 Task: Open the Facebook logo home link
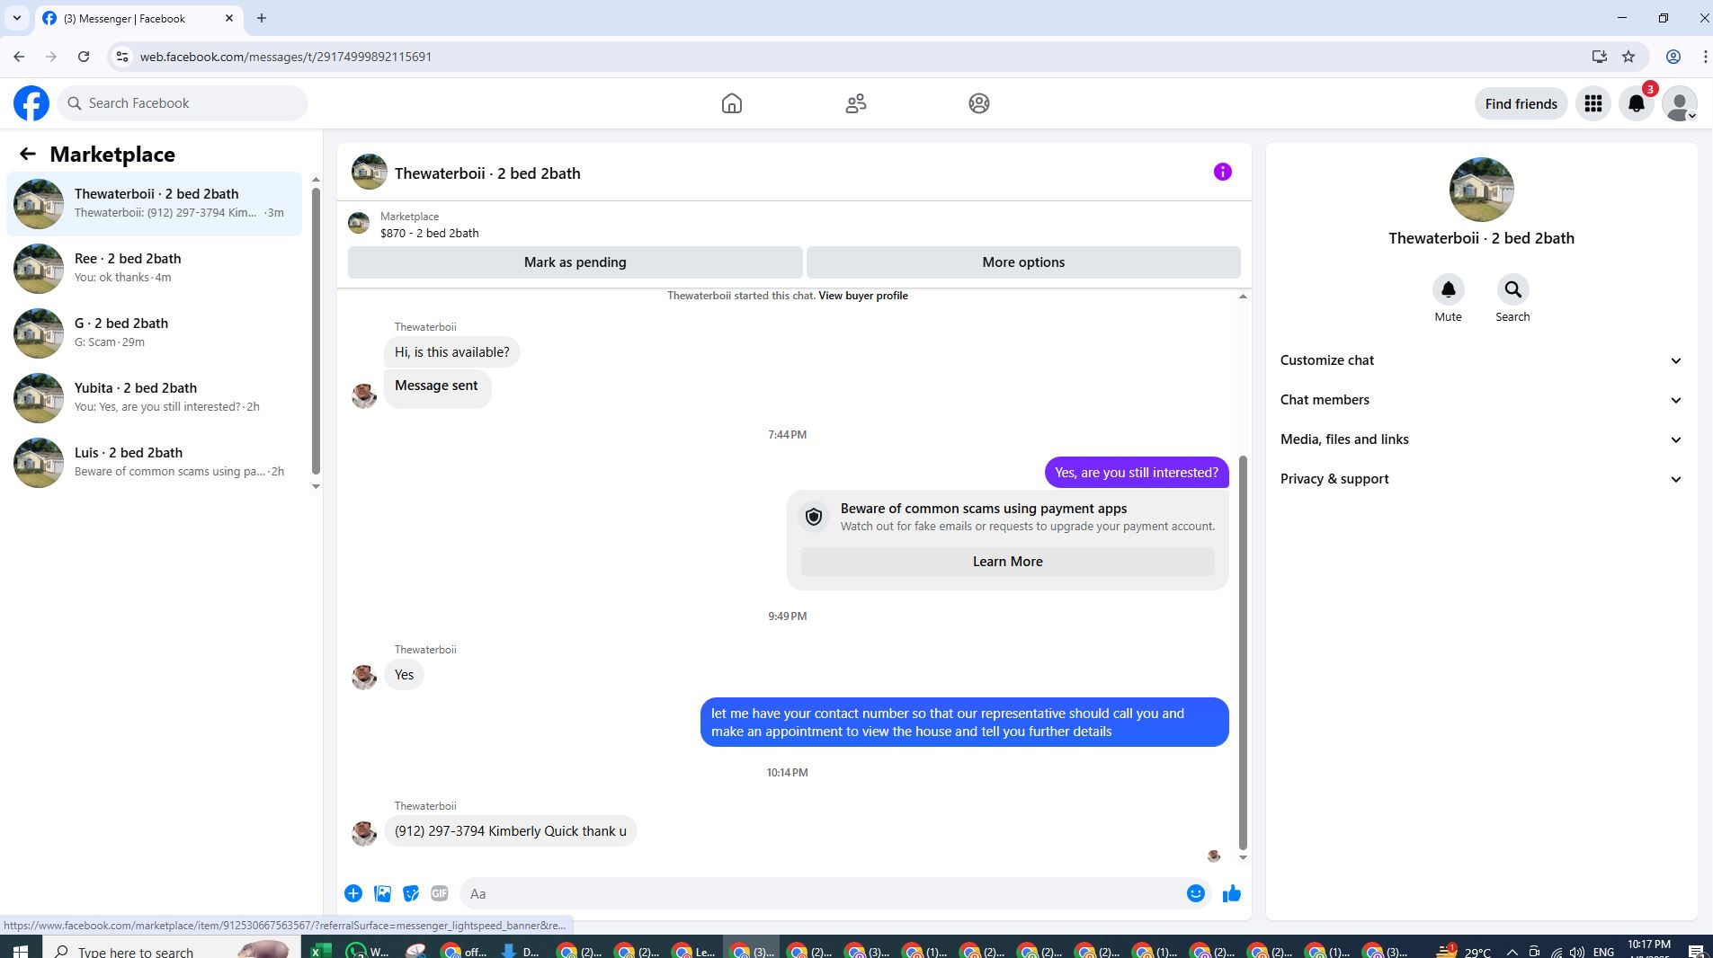tap(31, 103)
